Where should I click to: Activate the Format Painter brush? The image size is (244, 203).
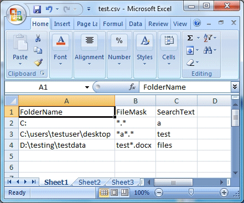coord(38,63)
